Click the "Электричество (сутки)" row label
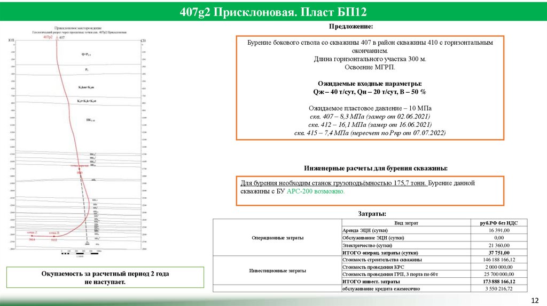This screenshot has width=547, height=306. click(368, 245)
